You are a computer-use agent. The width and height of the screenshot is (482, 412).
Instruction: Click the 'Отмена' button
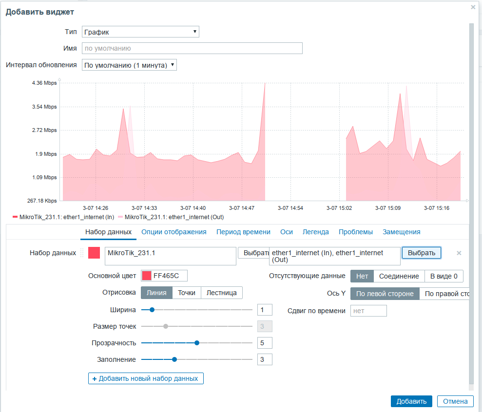click(455, 401)
